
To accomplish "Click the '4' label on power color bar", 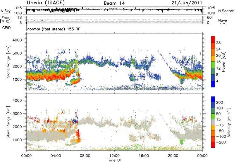I will tap(217, 81).
